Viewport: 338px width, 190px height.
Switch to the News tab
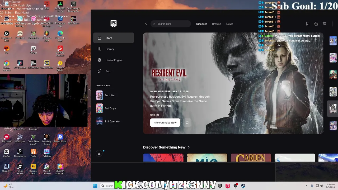[230, 24]
